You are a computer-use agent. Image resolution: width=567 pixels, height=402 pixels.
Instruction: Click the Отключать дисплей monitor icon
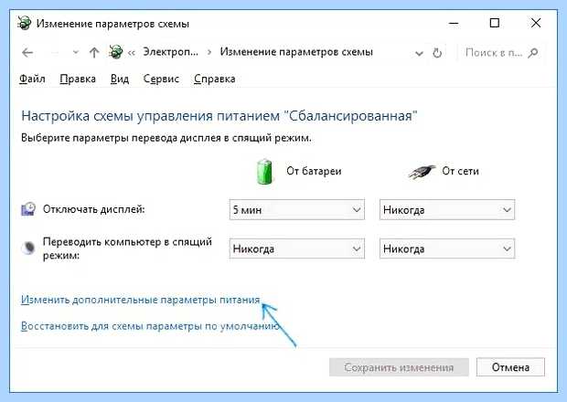(x=28, y=209)
